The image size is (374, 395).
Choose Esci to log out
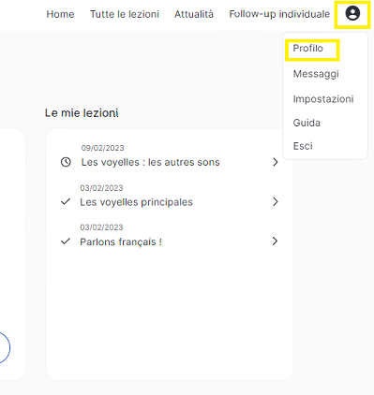coord(303,146)
